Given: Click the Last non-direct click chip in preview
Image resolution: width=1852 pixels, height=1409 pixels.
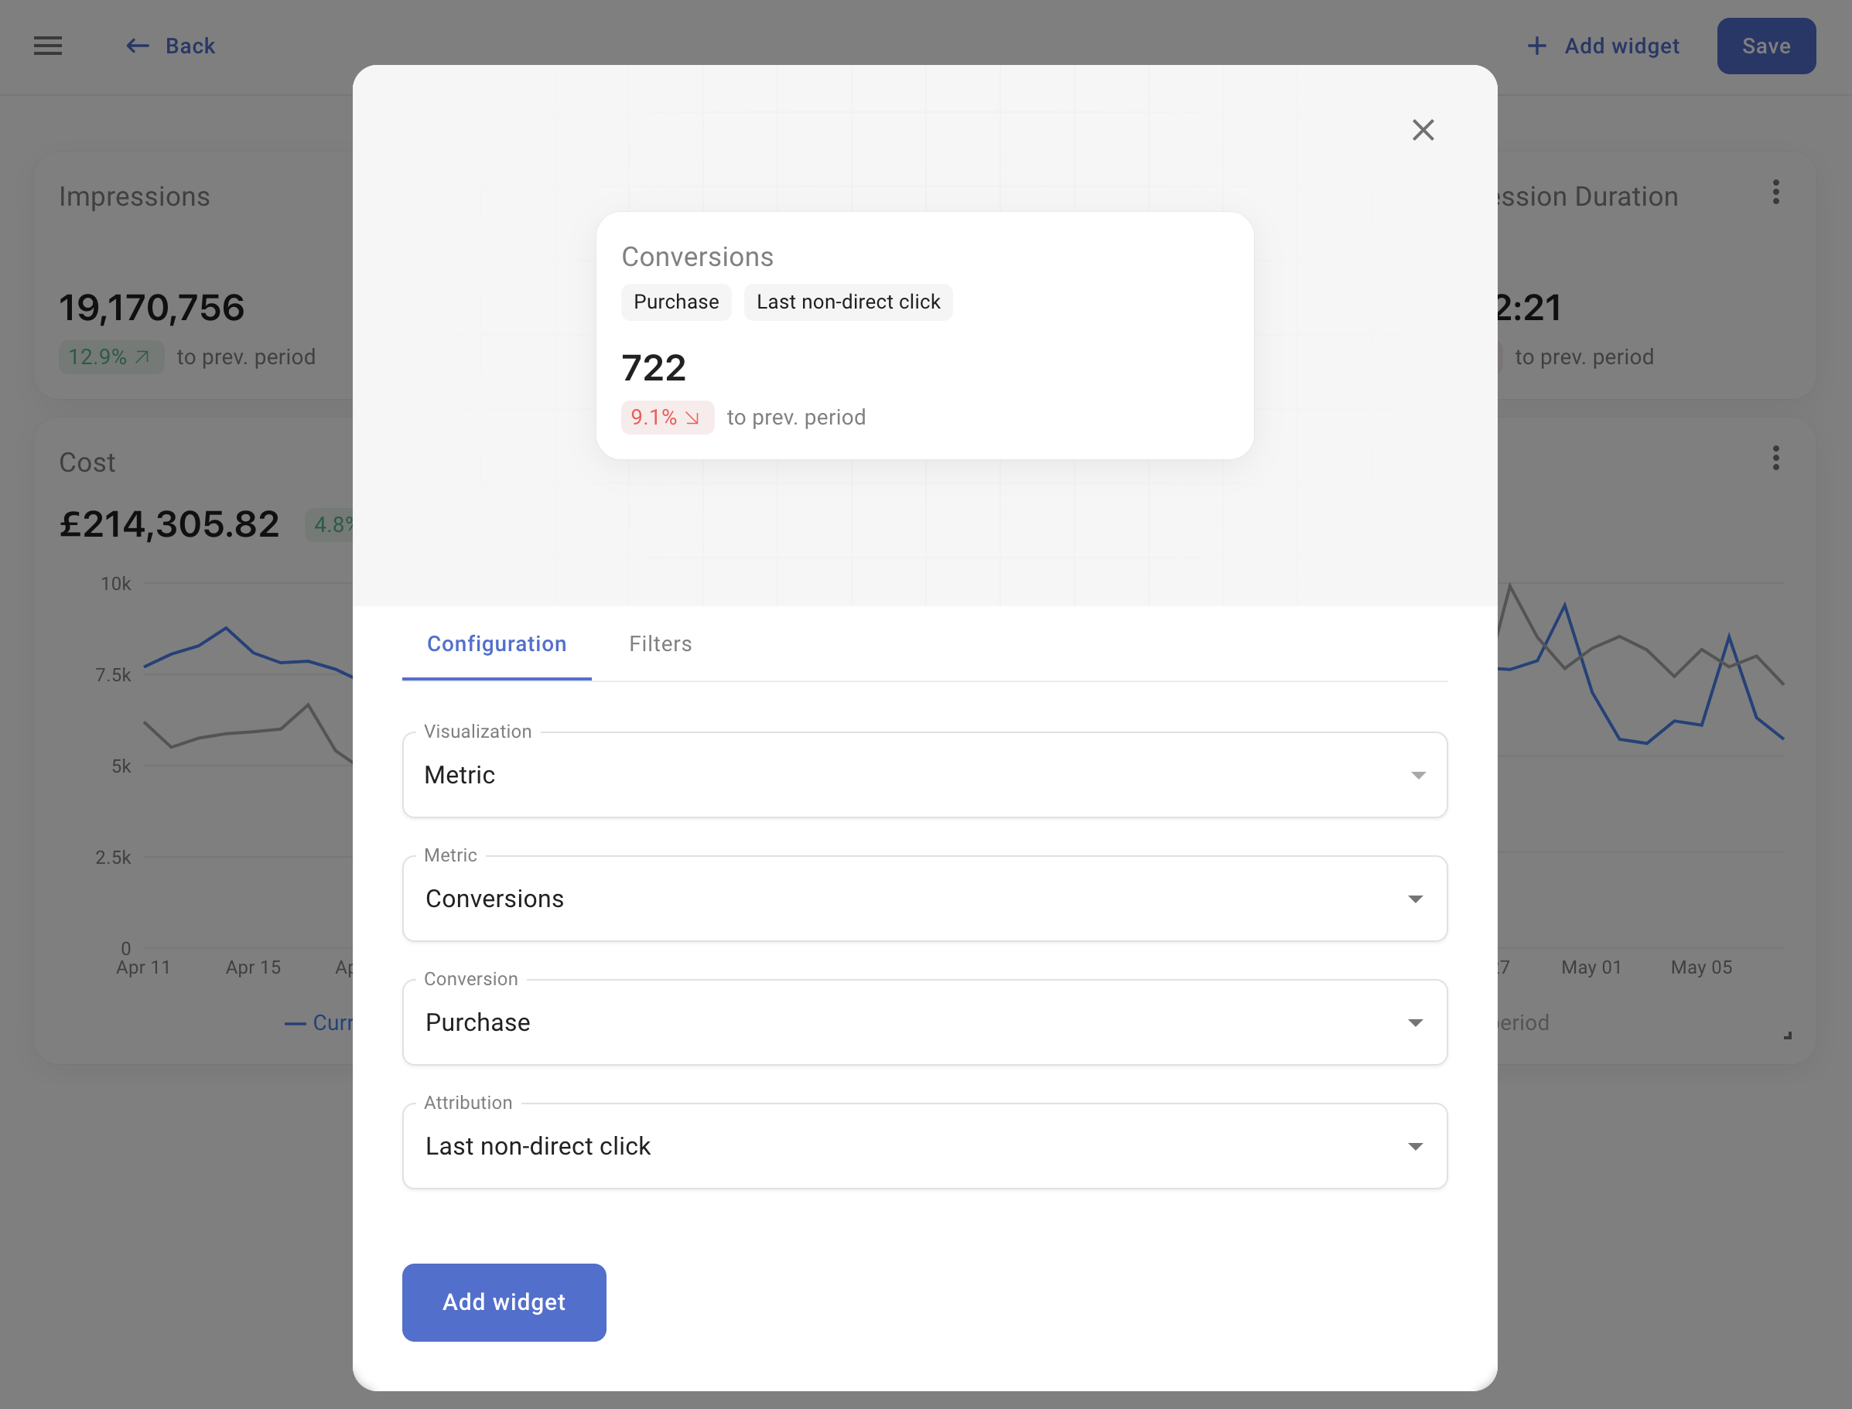Looking at the screenshot, I should pos(848,301).
